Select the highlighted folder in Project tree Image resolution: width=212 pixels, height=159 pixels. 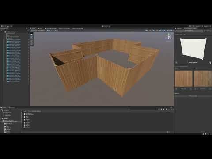click(x=10, y=122)
